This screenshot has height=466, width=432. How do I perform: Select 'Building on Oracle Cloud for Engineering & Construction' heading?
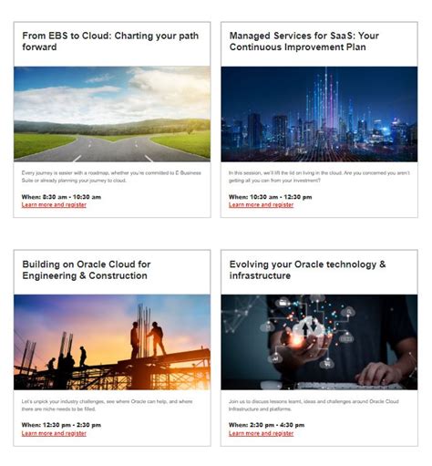click(87, 270)
